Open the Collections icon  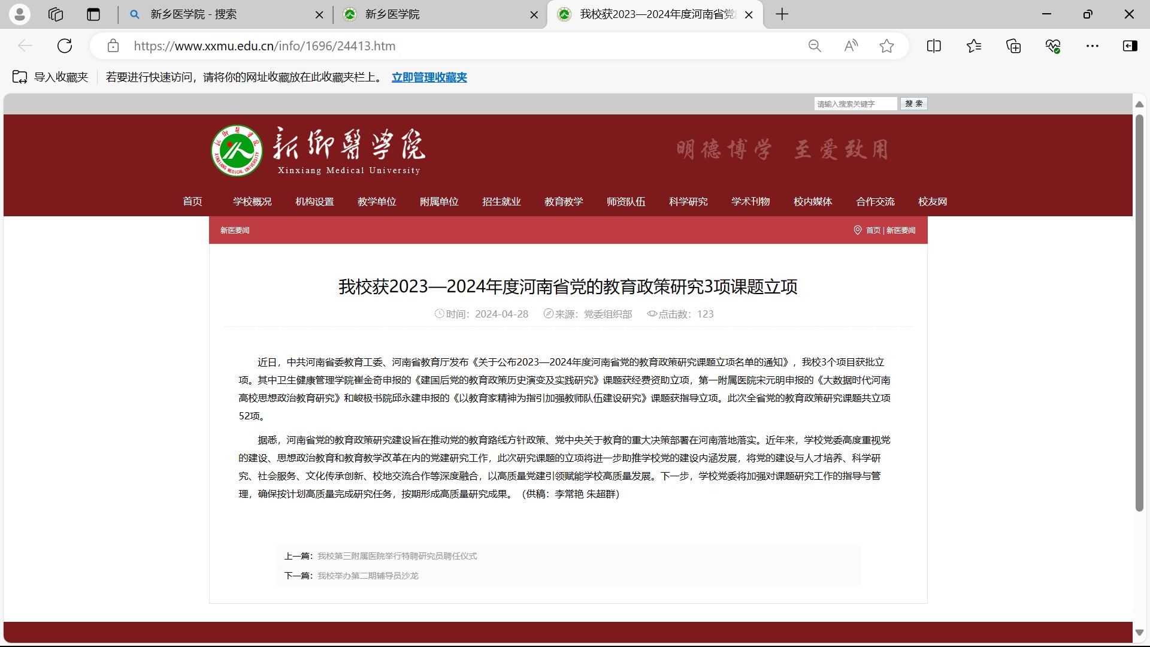1013,46
